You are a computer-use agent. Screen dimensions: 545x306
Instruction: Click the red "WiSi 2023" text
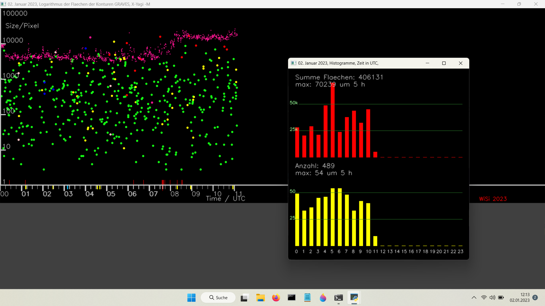pyautogui.click(x=493, y=199)
